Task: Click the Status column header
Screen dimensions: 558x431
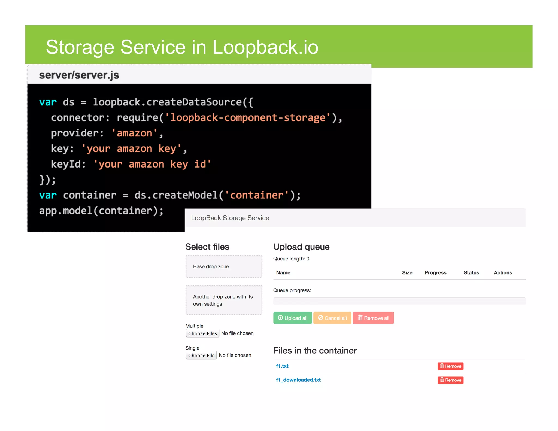Action: tap(471, 273)
